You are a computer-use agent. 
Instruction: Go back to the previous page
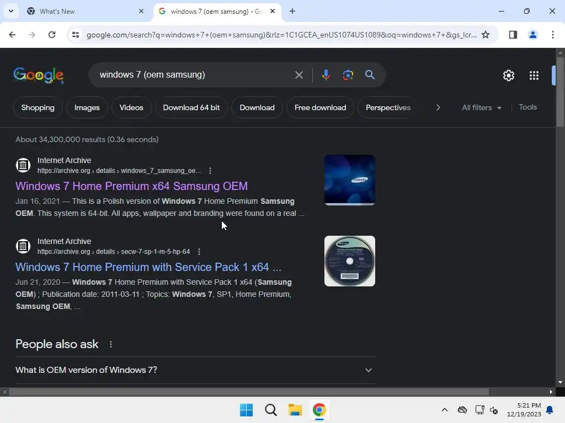[12, 35]
